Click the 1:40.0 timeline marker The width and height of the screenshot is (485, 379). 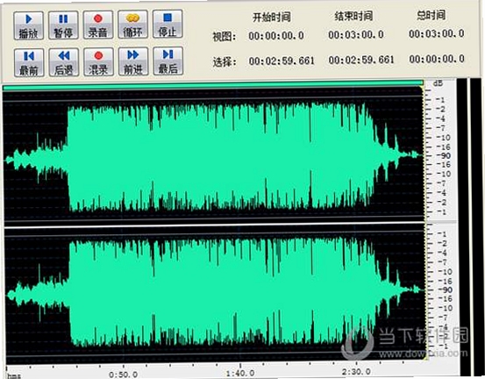click(x=240, y=373)
